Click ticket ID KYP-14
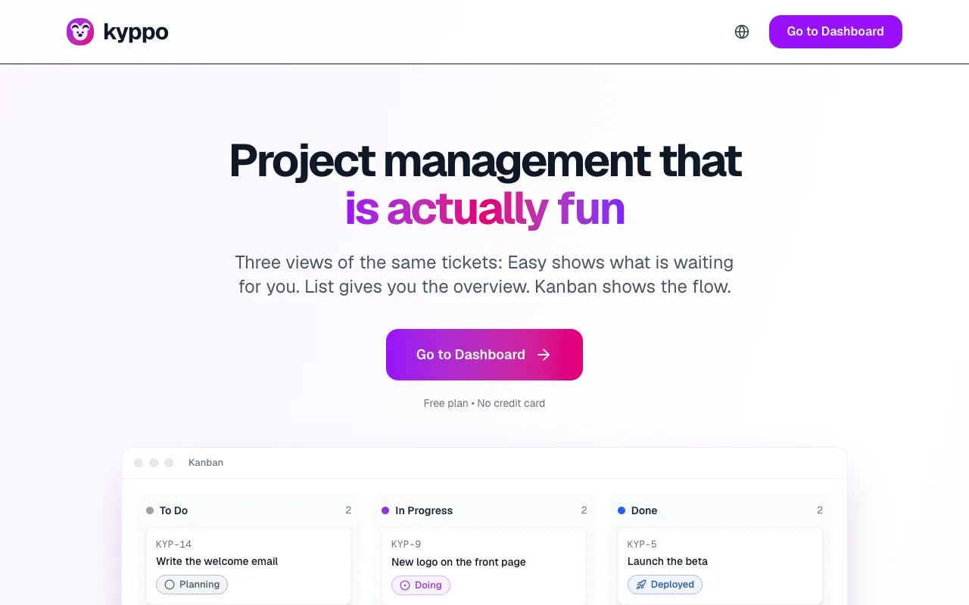Screen dimensions: 969x605 click(174, 544)
